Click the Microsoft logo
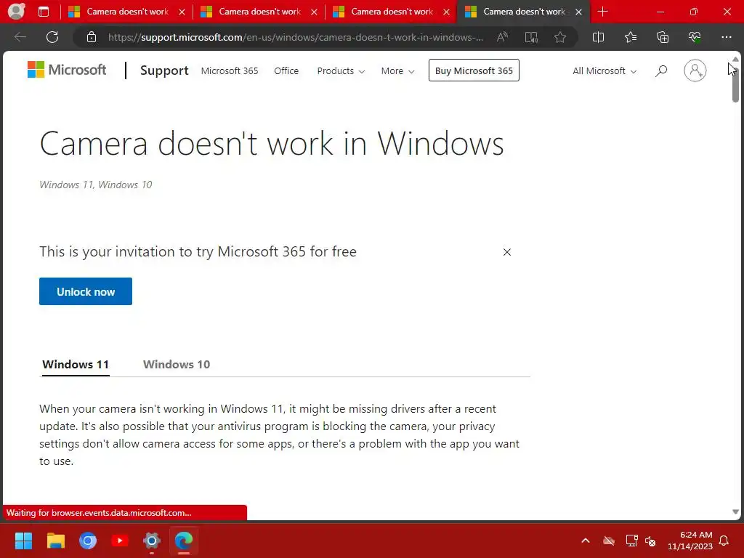The height and width of the screenshot is (558, 744). 67,70
